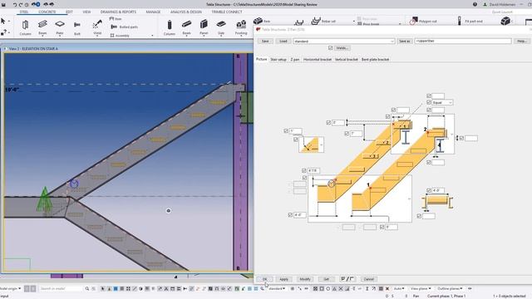
Task: Click the save icon in title bar
Action: (3, 5)
